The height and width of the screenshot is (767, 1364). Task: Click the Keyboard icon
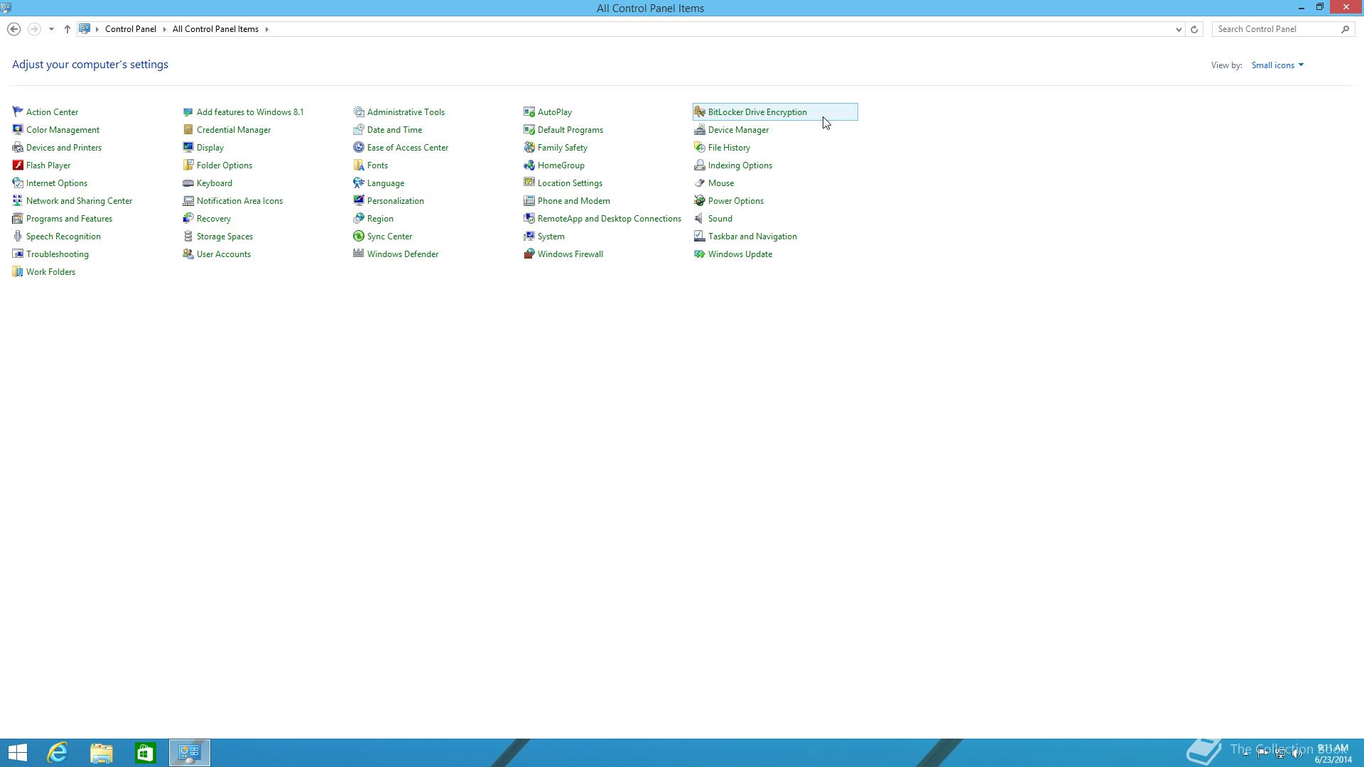188,183
